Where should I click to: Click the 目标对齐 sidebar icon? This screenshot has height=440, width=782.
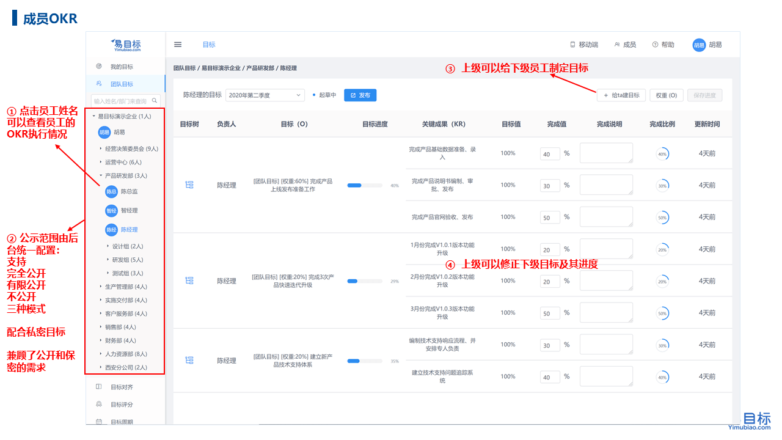click(99, 387)
